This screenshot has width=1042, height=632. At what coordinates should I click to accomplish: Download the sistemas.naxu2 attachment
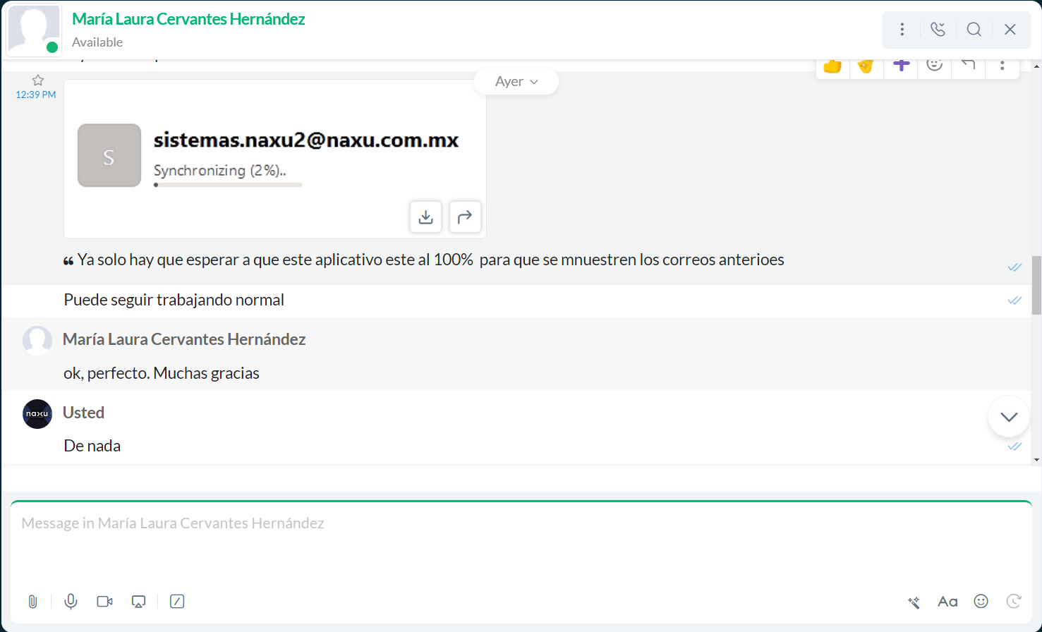[425, 217]
